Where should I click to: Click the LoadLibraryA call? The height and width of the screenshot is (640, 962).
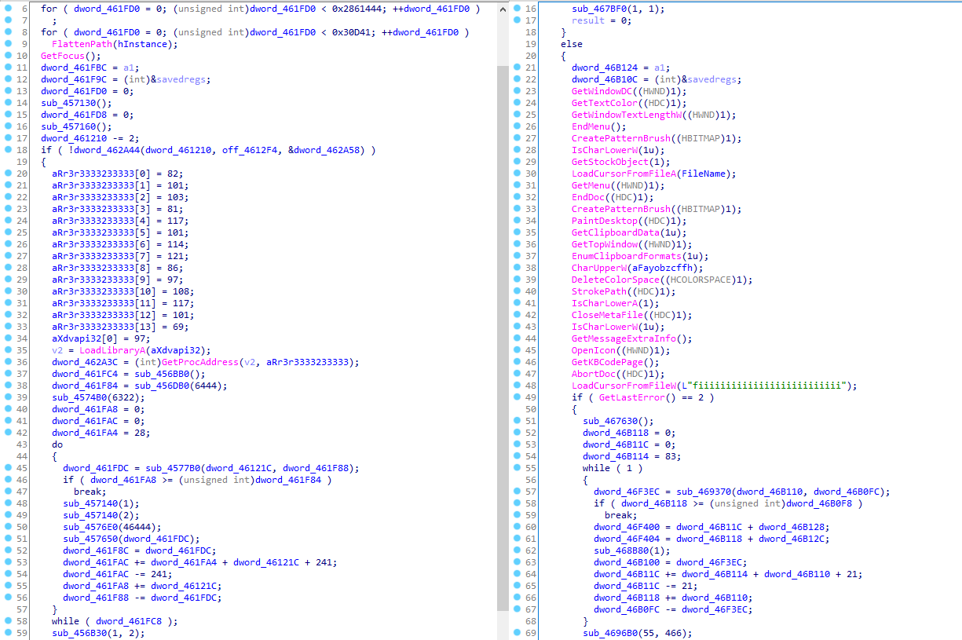112,350
